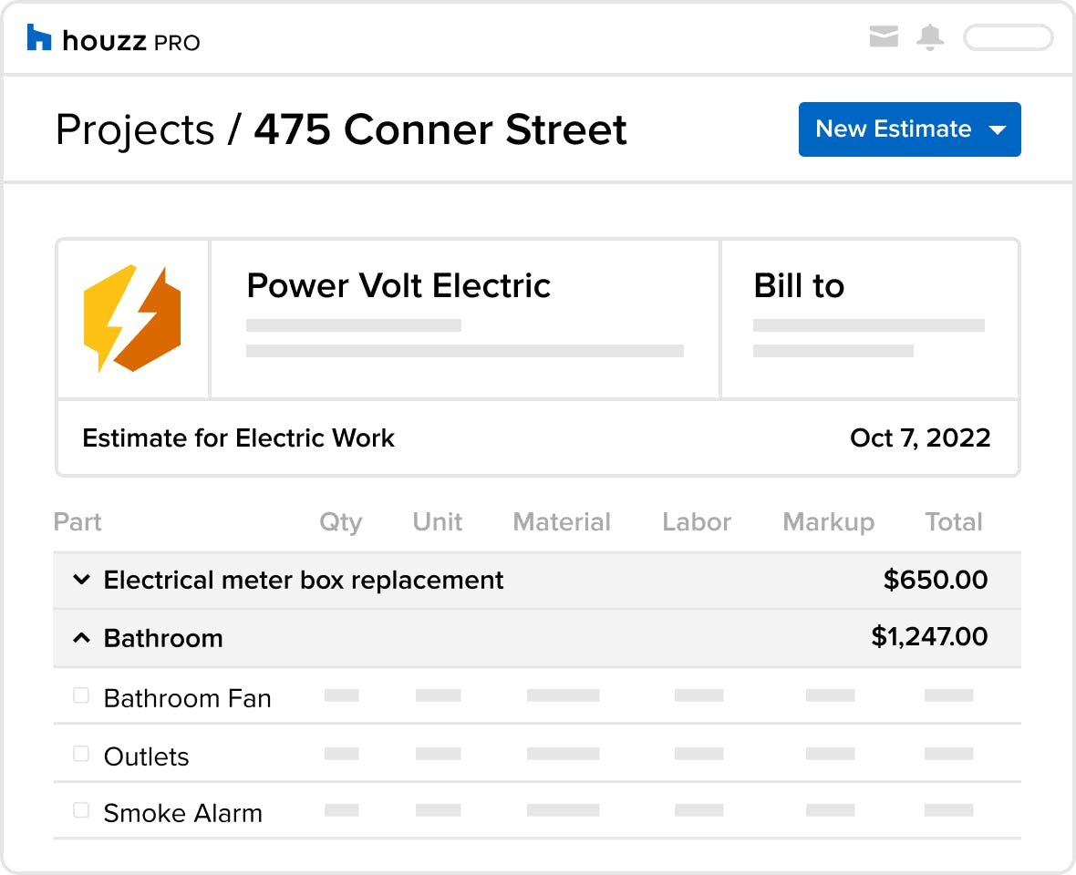Viewport: 1076px width, 875px height.
Task: Click the New Estimate button
Action: 909,129
